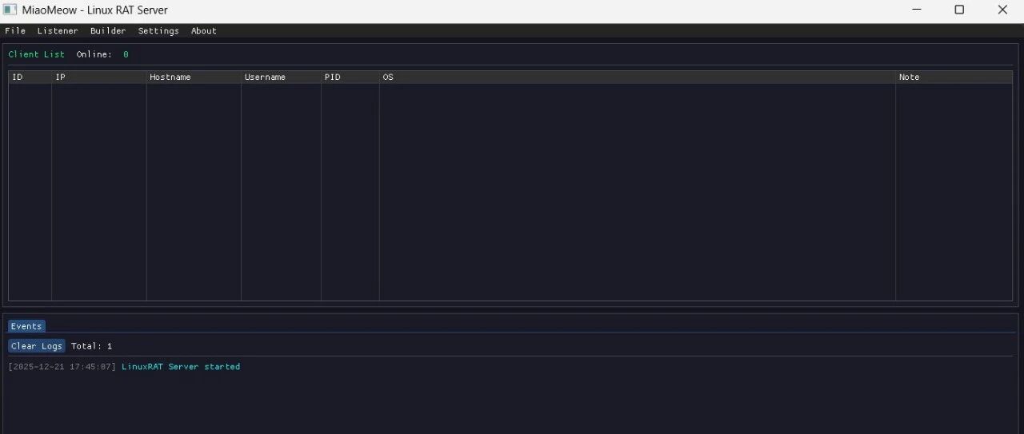Close the MiaoMeow window
Image resolution: width=1024 pixels, height=434 pixels.
click(x=1002, y=10)
